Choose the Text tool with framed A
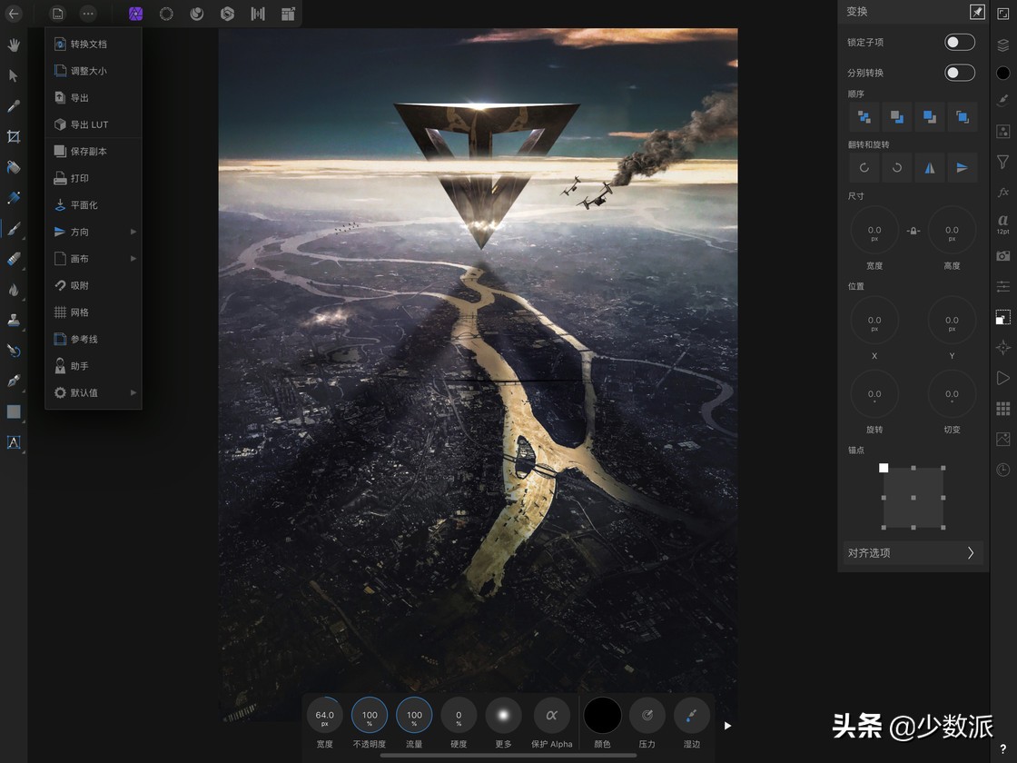This screenshot has width=1017, height=763. [x=14, y=442]
